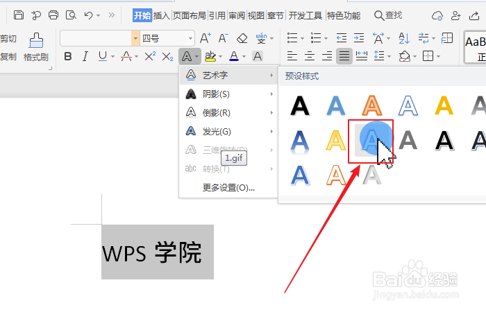Select center alignment icon

[x=310, y=56]
